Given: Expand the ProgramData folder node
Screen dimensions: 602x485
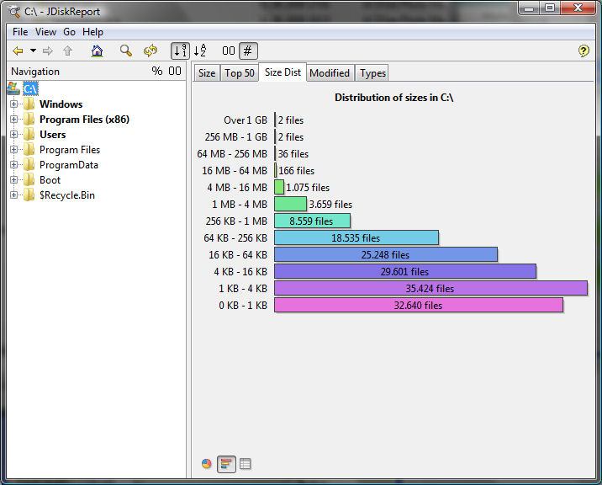Looking at the screenshot, I should tap(13, 165).
